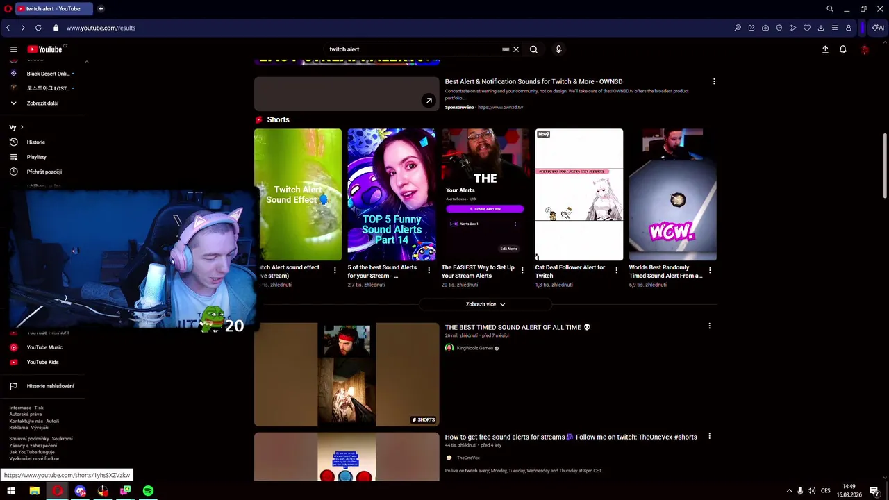Image resolution: width=889 pixels, height=500 pixels.
Task: Open options for Cat Deal Follower Alert short
Action: point(616,270)
